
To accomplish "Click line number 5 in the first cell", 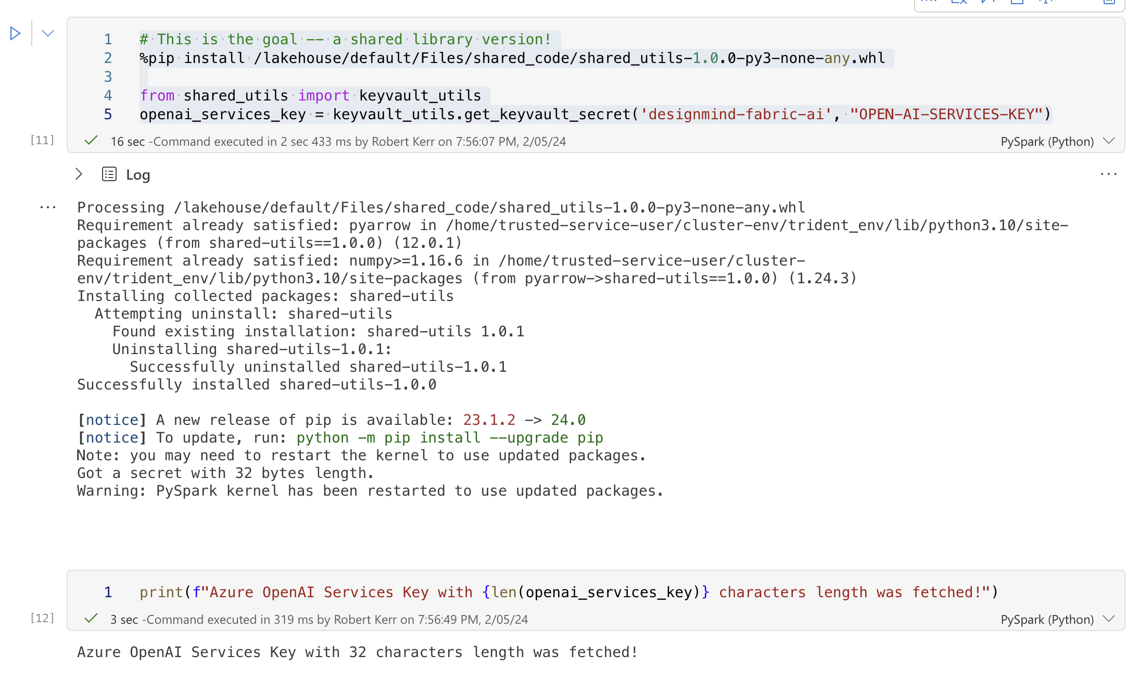I will (x=108, y=115).
